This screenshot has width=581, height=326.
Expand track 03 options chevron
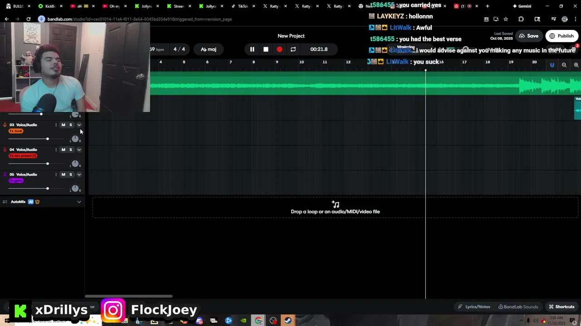(79, 125)
